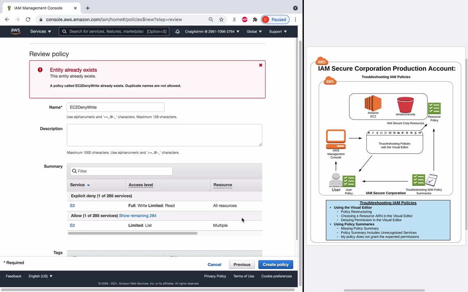Viewport: 468px width, 292px height.
Task: Click the AWS logo home
Action: click(15, 31)
